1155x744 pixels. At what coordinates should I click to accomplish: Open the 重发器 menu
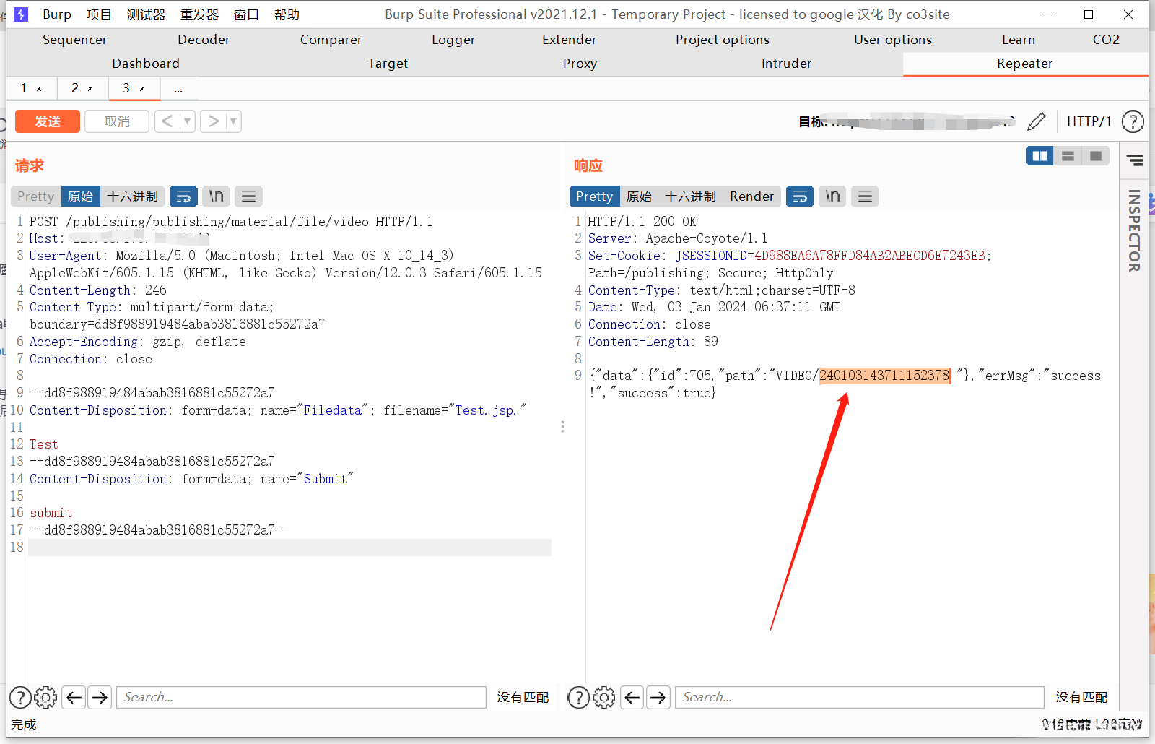point(199,14)
